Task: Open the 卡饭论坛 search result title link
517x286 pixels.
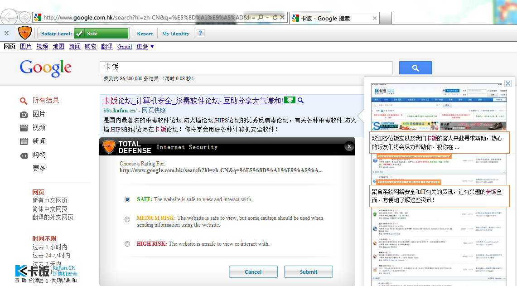Action: pos(193,100)
